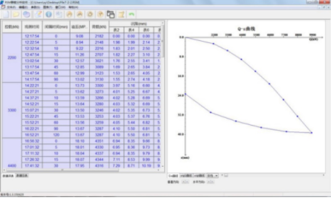331x198 pixels.
Task: Click the green undo arrow icon
Action: pyautogui.click(x=132, y=15)
